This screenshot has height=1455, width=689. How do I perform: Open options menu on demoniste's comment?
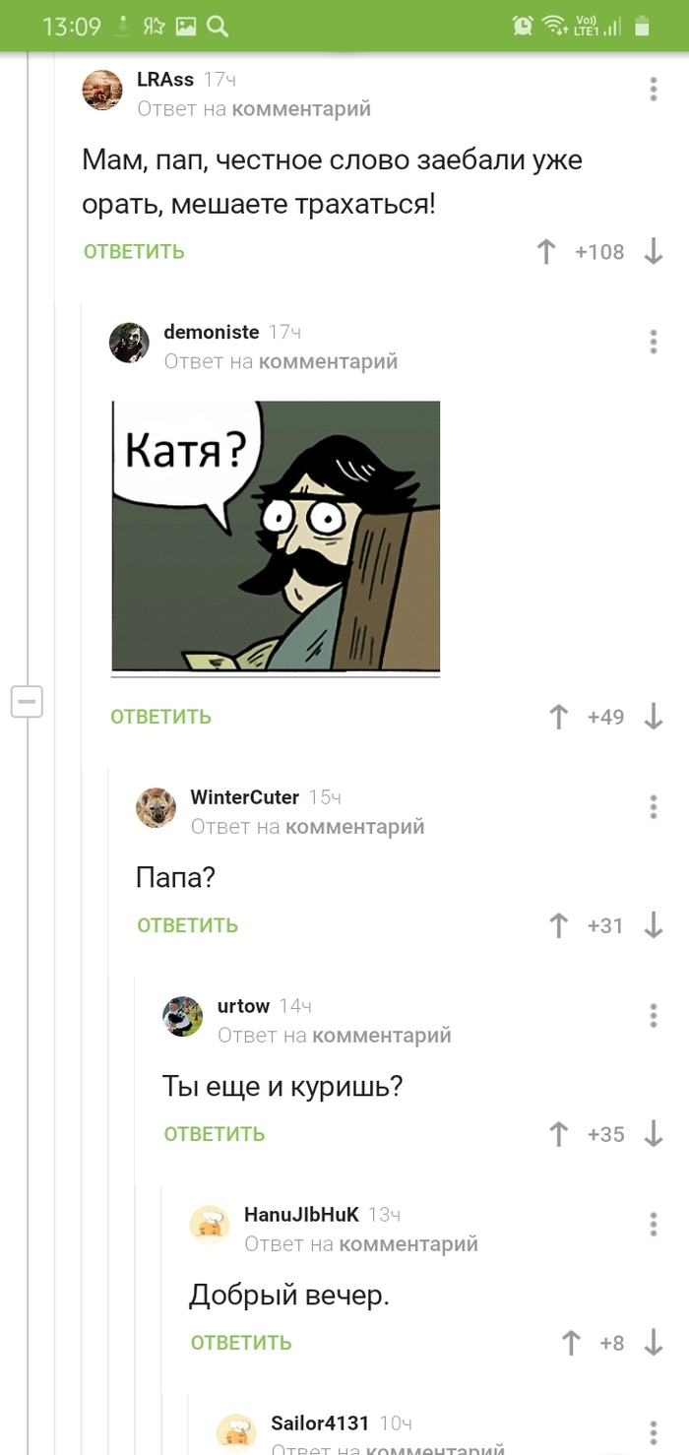(654, 342)
